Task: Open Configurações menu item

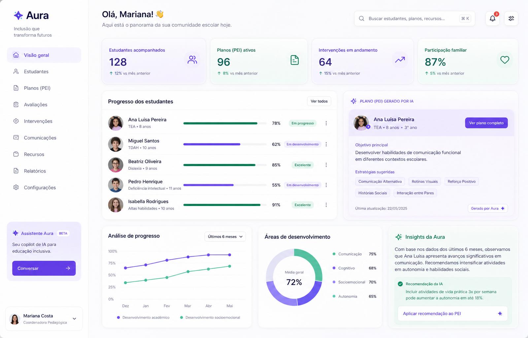Action: click(44, 187)
